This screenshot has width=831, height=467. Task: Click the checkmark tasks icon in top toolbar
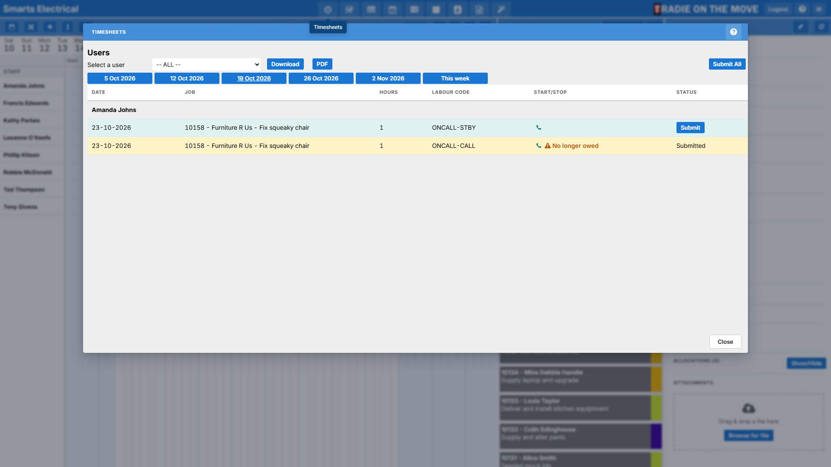[349, 10]
